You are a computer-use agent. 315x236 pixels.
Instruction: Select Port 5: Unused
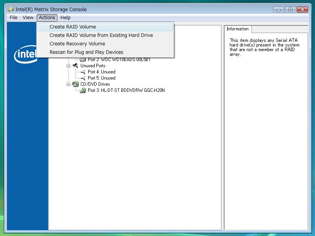tap(101, 78)
